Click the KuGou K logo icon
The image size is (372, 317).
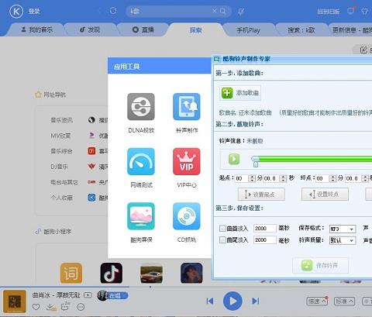click(16, 12)
